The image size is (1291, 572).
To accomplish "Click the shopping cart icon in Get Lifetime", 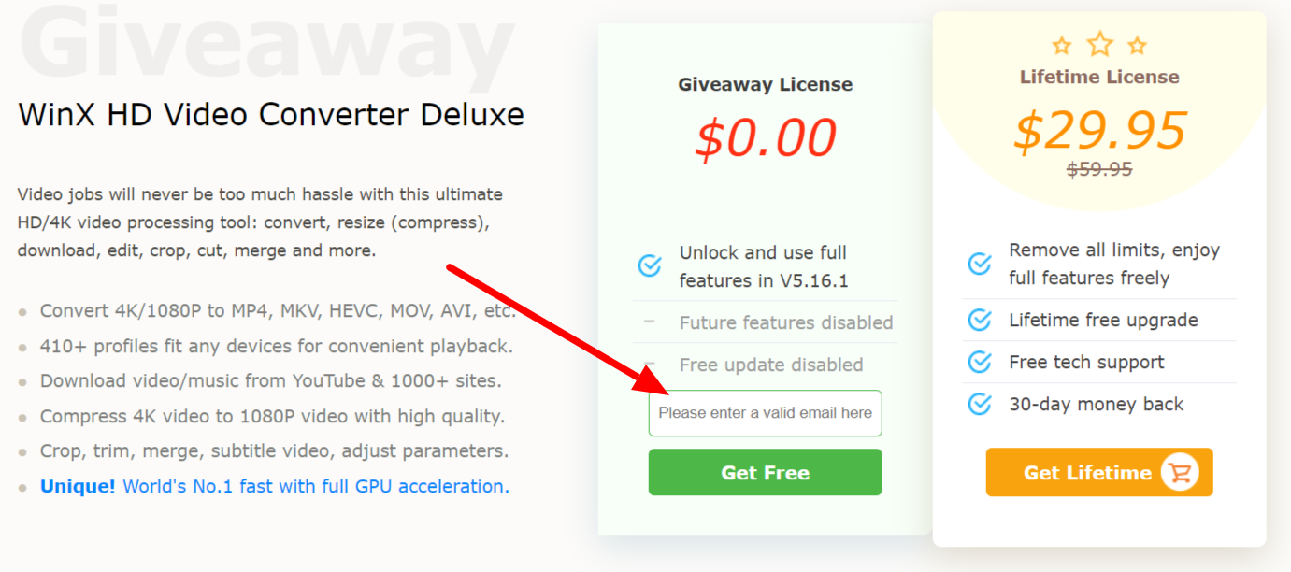I will [x=1180, y=473].
